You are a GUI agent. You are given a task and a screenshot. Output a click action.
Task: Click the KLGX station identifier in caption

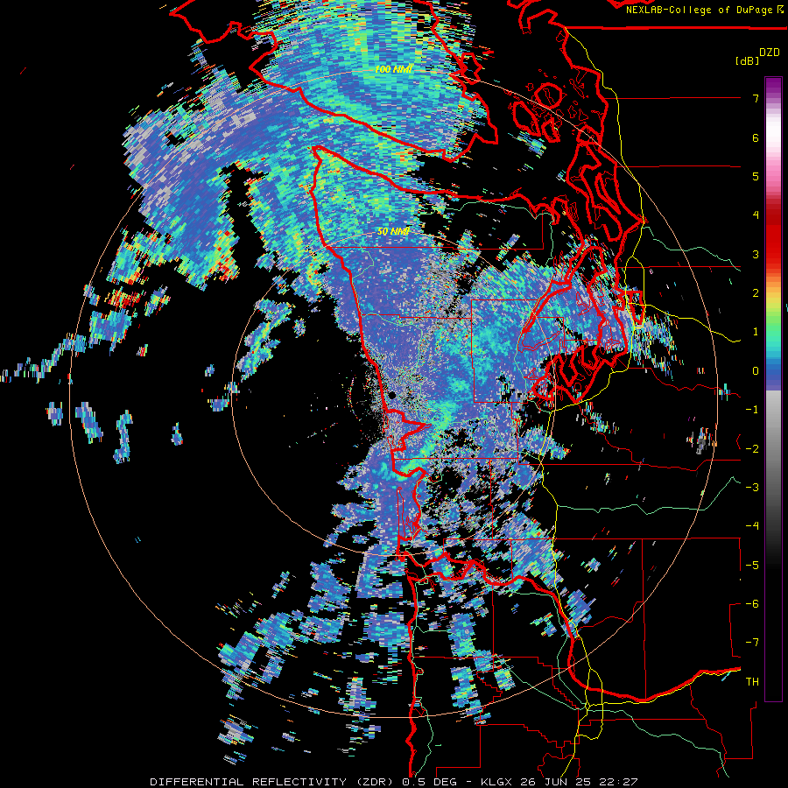pos(496,782)
